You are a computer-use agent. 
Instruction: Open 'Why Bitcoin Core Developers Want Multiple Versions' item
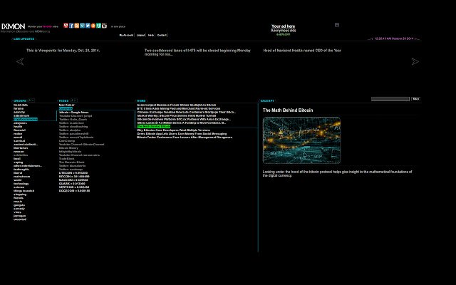click(x=173, y=130)
